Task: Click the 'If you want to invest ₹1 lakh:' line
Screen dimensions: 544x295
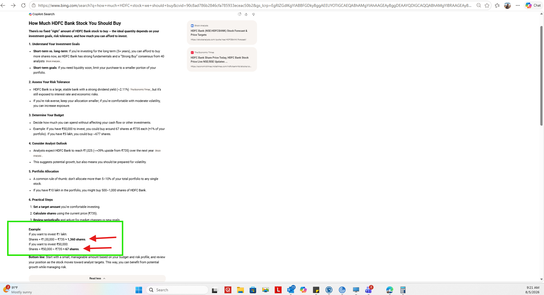Action: (x=48, y=234)
